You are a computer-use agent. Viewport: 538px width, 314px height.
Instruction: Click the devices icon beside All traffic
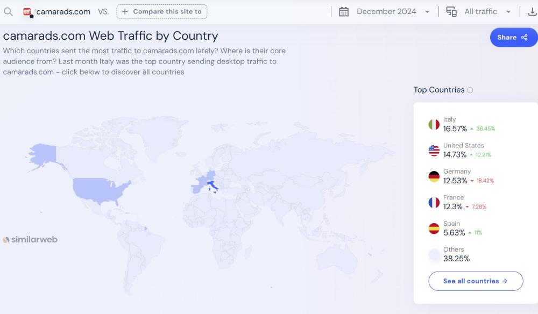tap(451, 12)
